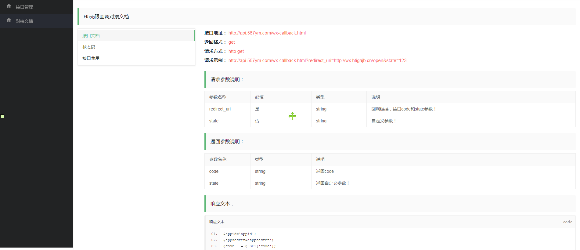This screenshot has width=580, height=250.
Task: Open the 接口地址 wx-callback.html URL
Action: pos(267,33)
